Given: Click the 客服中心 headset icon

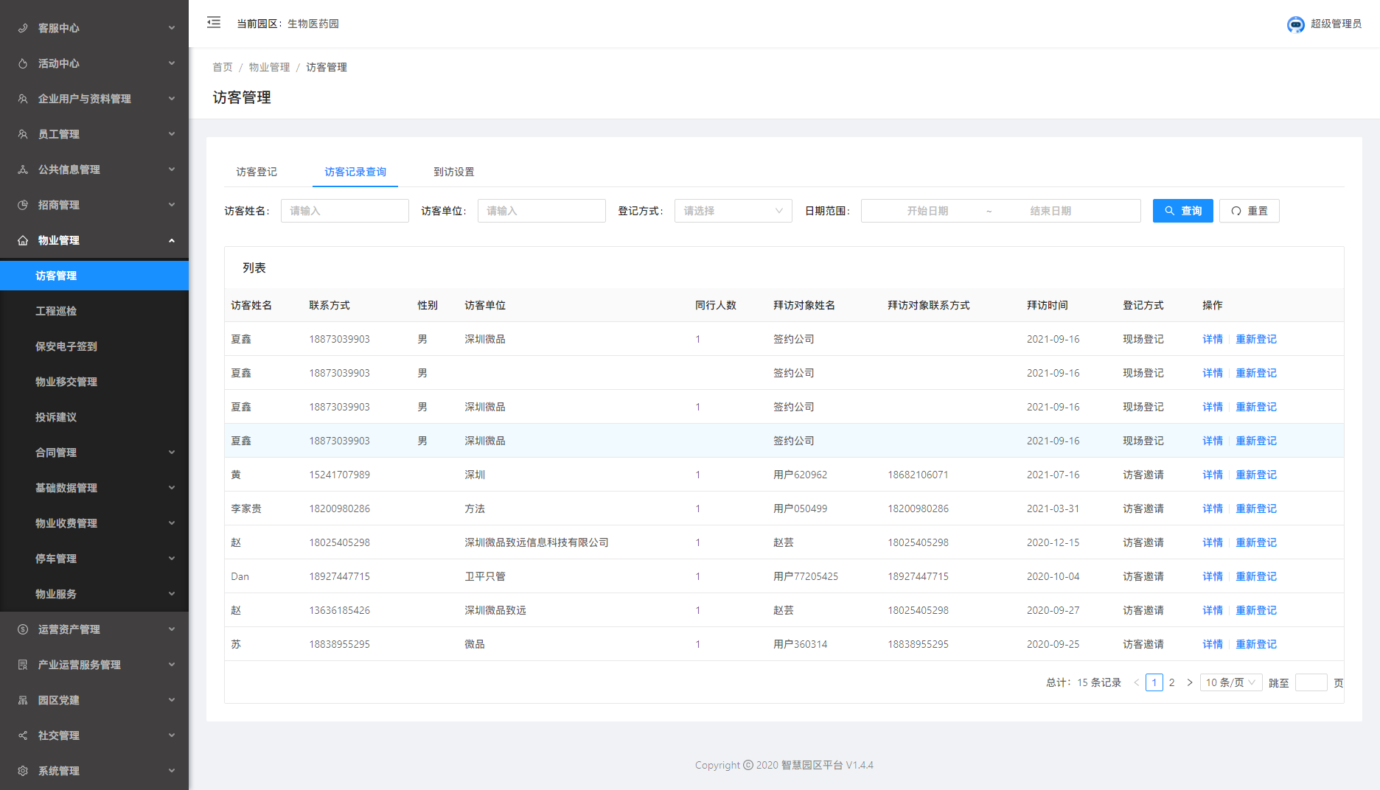Looking at the screenshot, I should pos(23,28).
